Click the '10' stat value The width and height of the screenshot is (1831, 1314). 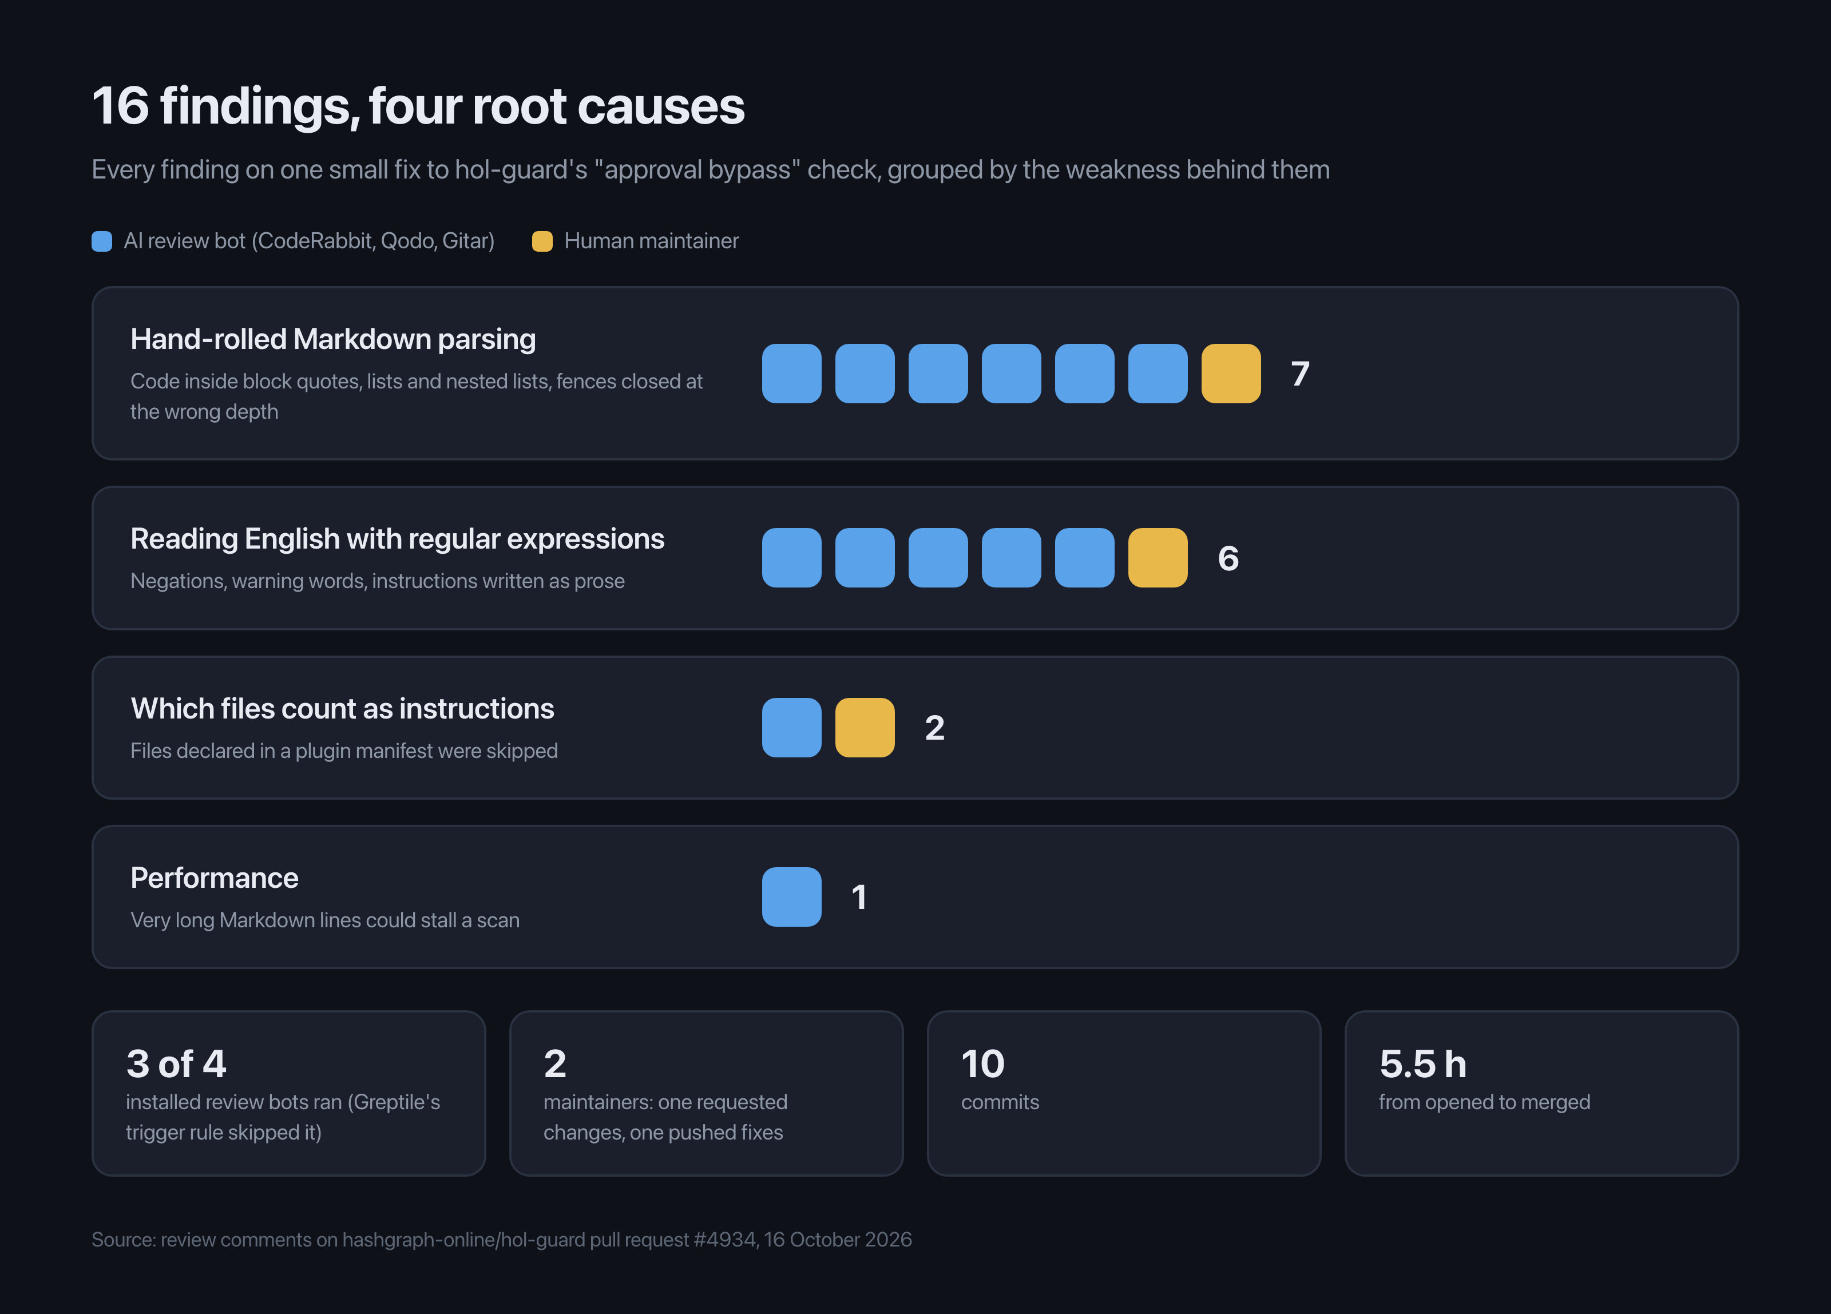click(982, 1064)
